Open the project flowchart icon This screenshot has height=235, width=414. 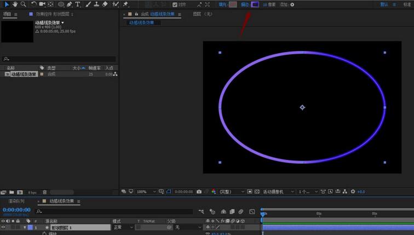(x=116, y=74)
